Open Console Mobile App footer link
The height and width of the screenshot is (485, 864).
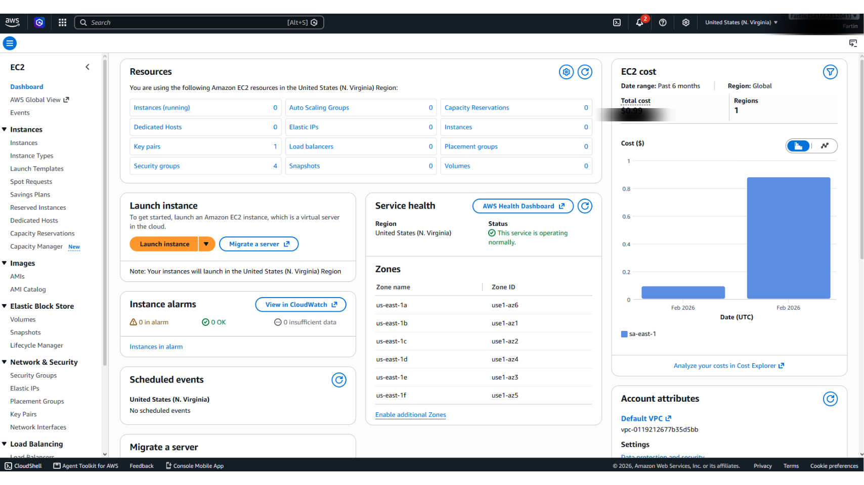click(195, 466)
